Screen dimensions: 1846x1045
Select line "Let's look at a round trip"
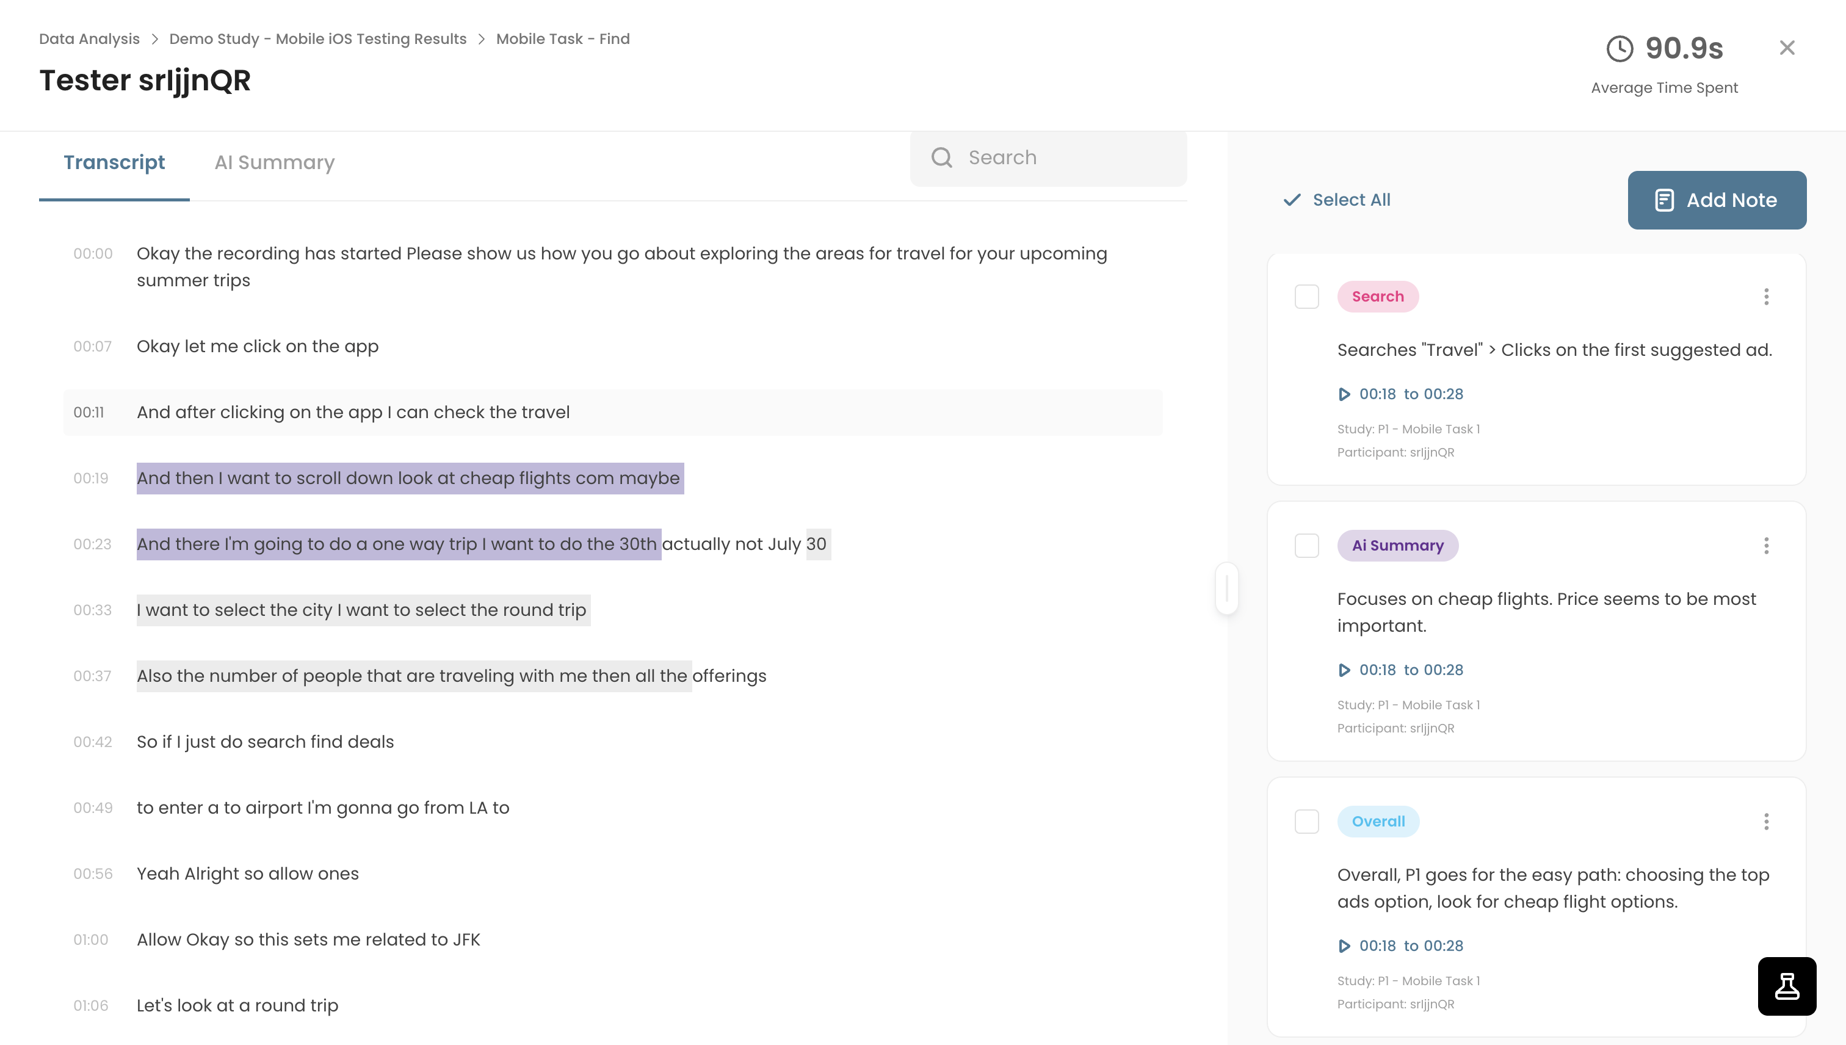click(x=237, y=1007)
